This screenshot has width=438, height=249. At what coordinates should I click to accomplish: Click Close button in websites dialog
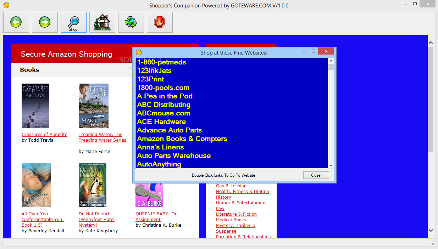(316, 175)
